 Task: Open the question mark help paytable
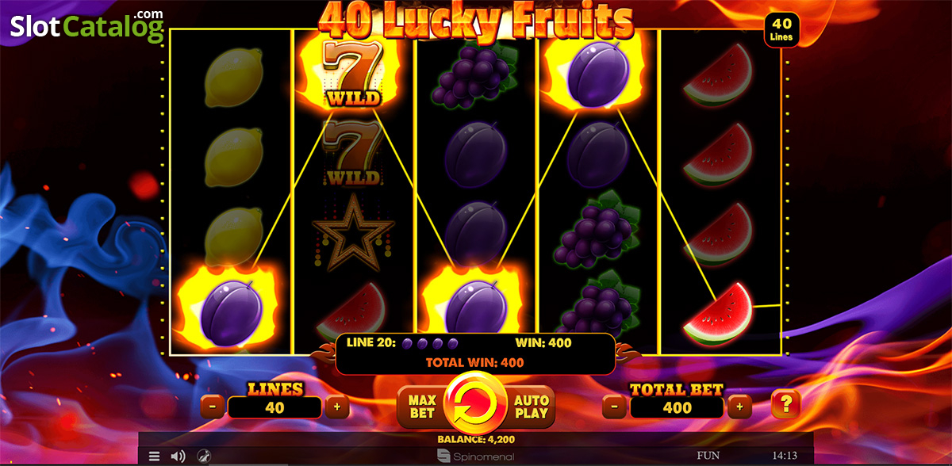pyautogui.click(x=785, y=405)
